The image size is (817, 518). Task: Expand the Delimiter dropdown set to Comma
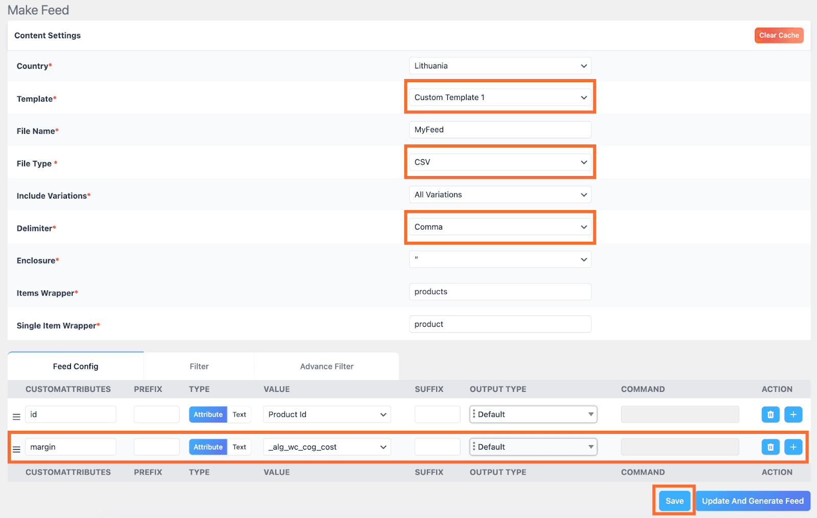tap(500, 227)
